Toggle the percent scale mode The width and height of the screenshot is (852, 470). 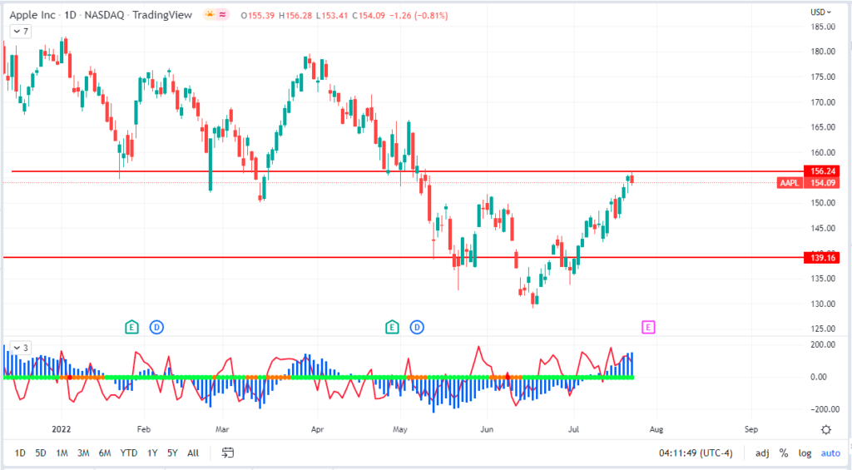pos(784,453)
